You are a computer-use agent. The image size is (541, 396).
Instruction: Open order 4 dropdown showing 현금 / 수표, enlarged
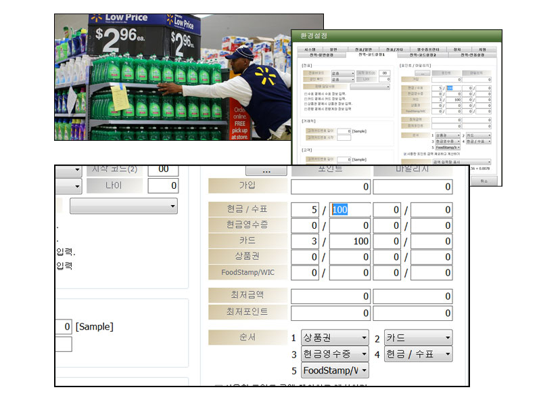point(418,354)
